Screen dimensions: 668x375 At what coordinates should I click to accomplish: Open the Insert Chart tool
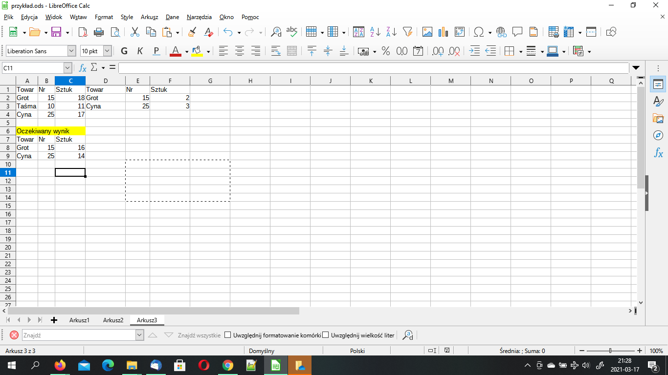pyautogui.click(x=443, y=32)
